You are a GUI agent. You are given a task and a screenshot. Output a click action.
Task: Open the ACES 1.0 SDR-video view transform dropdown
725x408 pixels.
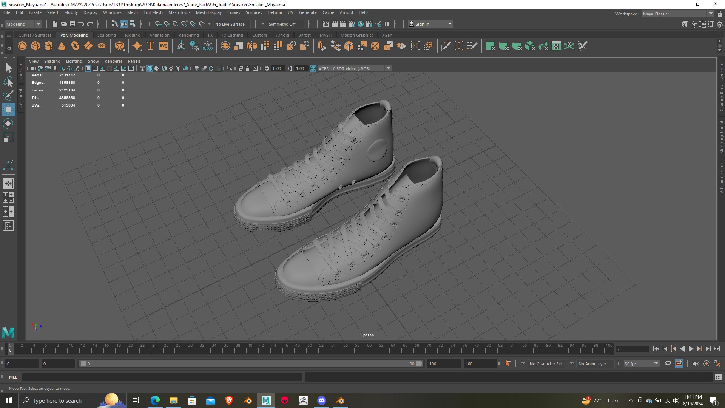355,68
